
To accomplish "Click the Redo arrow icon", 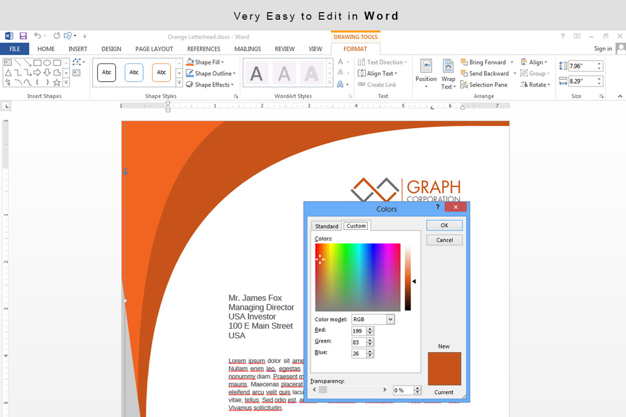I will (56, 36).
